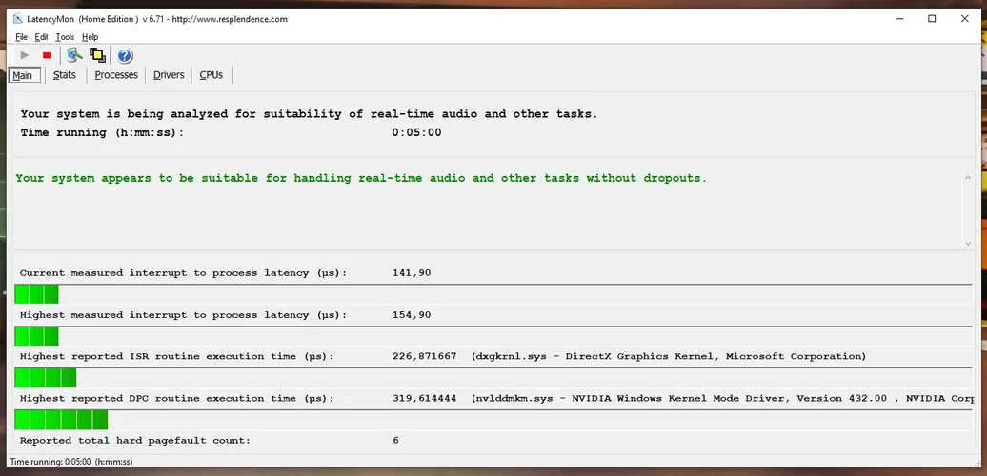Minimize the LatencyMon window
Viewport: 987px width, 476px height.
[x=899, y=19]
